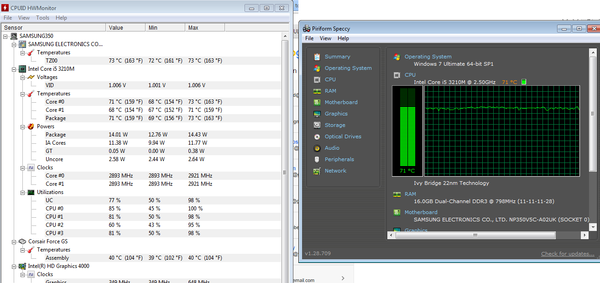Open the HWMonitor File menu
This screenshot has width=600, height=283.
point(8,18)
